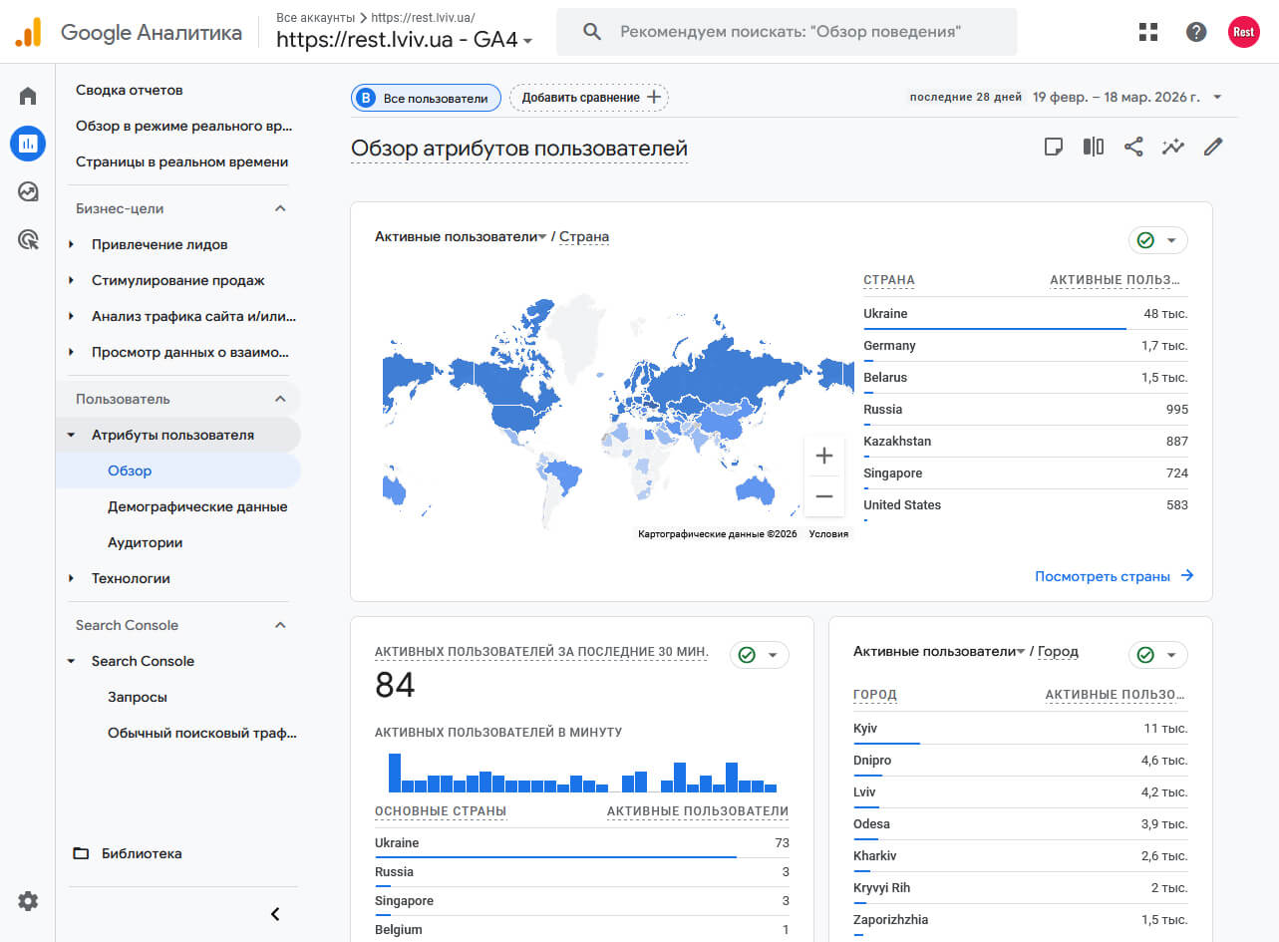Open Admin settings gear icon
Screen dimensions: 1279x942
tap(28, 901)
